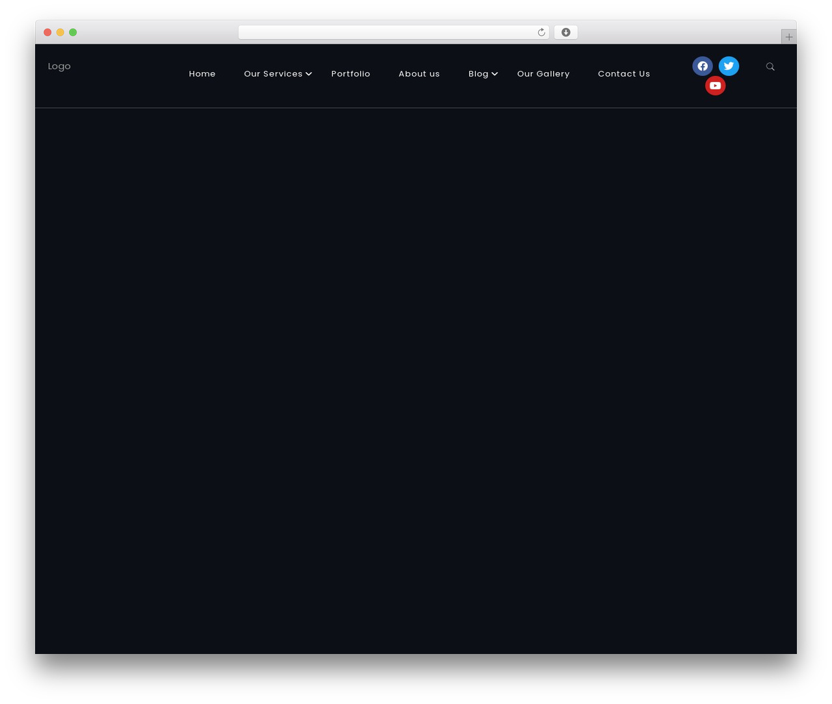Reload the page using browser refresh icon

(x=541, y=32)
